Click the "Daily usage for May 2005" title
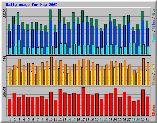This screenshot has height=123, width=157. pos(32,5)
